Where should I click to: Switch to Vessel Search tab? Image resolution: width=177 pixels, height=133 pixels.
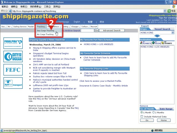[162, 29]
